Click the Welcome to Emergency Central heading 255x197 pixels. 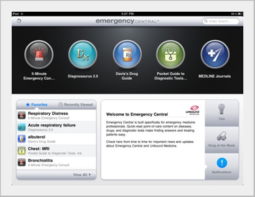(x=137, y=114)
